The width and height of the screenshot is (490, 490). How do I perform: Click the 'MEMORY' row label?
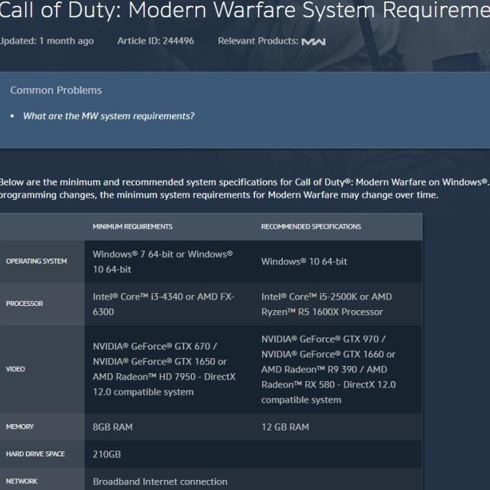(19, 426)
